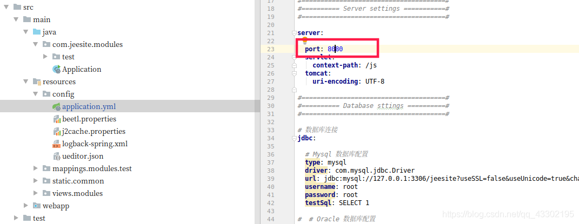Image resolution: width=579 pixels, height=224 pixels.
Task: Click the '# Oracle 数据库配置' comment
Action: point(336,219)
